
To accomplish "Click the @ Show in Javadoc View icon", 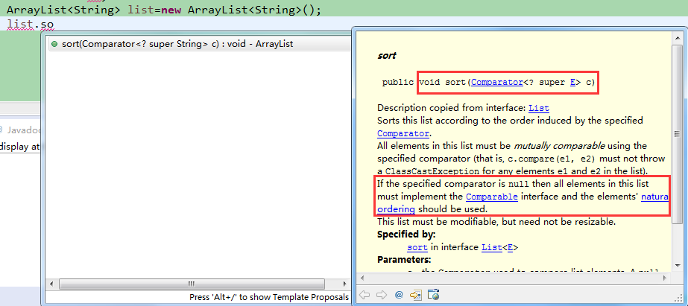I will click(x=399, y=295).
